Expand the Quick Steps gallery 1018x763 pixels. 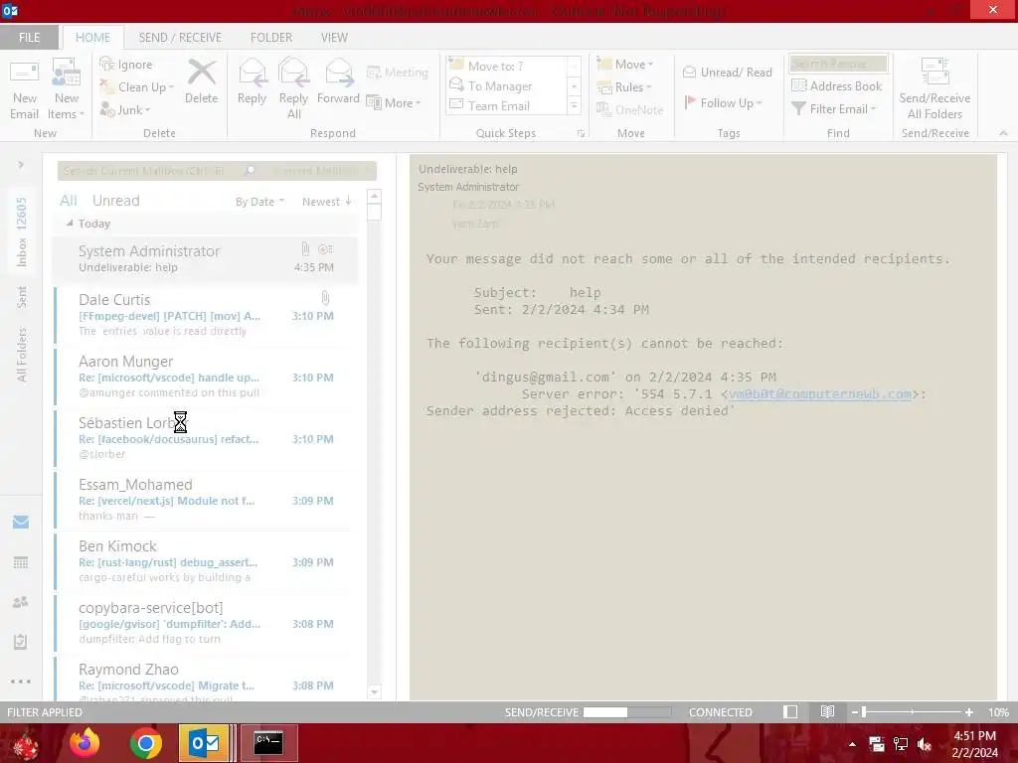click(574, 105)
